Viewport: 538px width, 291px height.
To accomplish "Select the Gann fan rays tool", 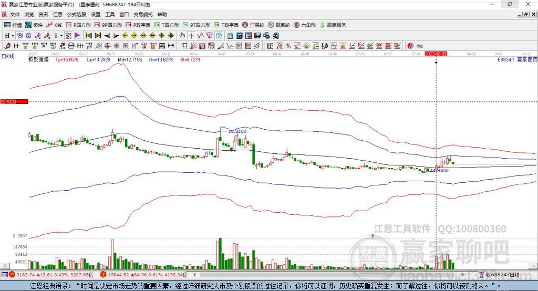I will click(x=193, y=46).
